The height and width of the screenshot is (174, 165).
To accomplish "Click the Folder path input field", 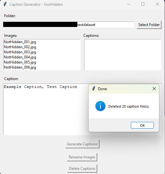I will click(69, 25).
